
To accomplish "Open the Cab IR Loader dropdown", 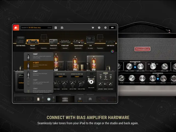I will pyautogui.click(x=90, y=48).
